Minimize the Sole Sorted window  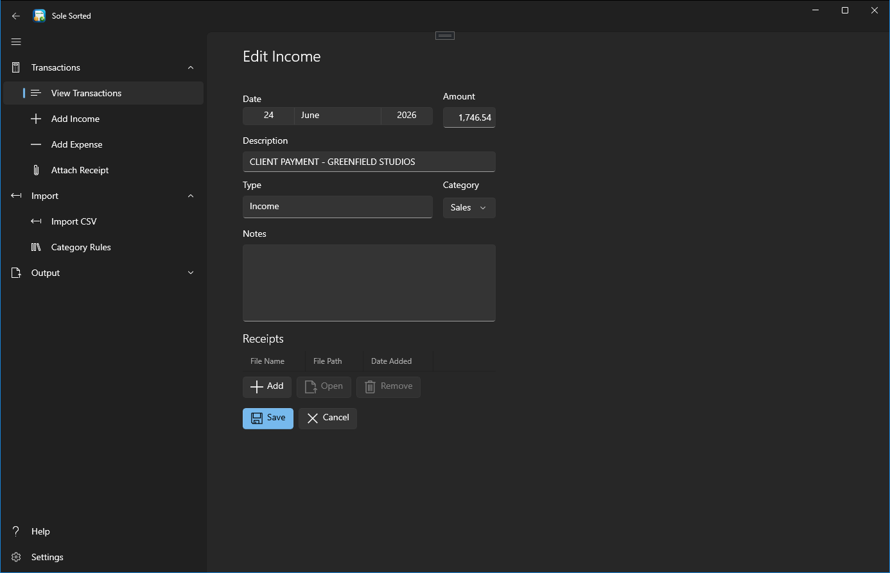pyautogui.click(x=816, y=10)
